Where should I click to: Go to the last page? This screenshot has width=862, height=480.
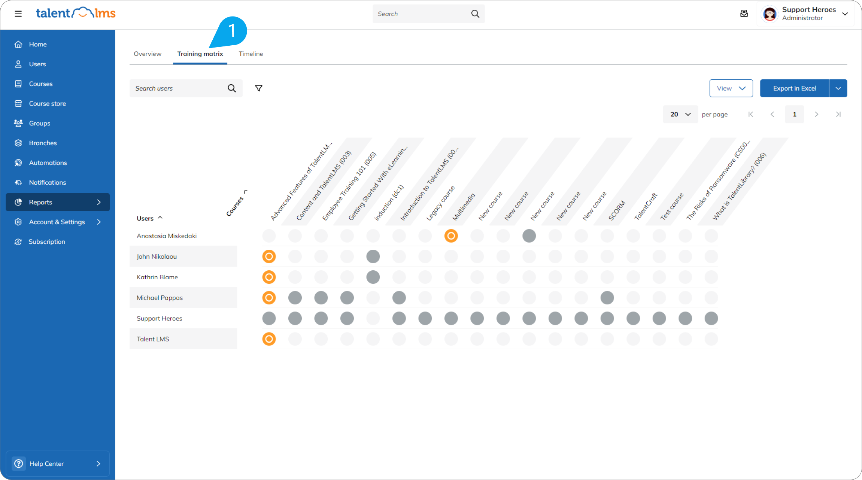tap(838, 114)
